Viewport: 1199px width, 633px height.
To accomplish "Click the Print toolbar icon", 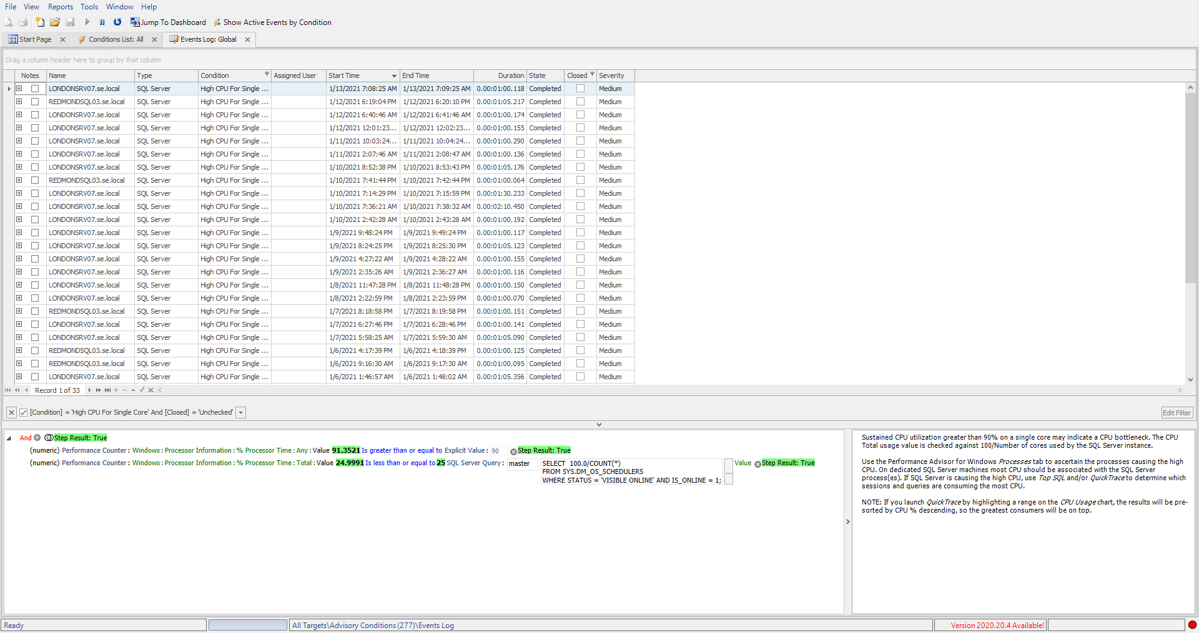I will (23, 22).
